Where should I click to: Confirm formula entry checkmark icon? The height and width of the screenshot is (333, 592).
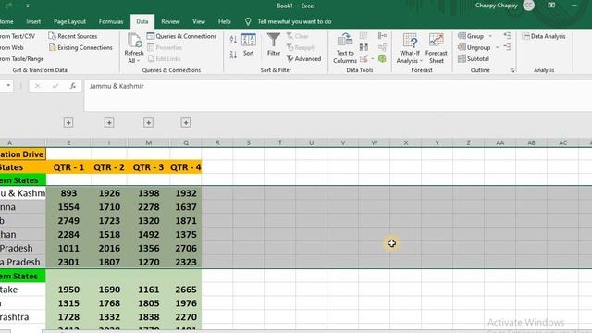[x=55, y=86]
